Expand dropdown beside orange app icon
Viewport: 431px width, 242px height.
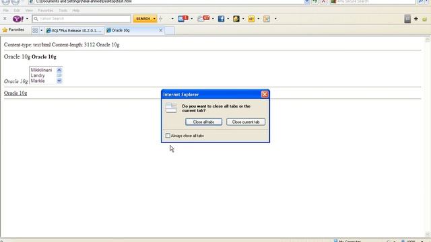(259, 19)
